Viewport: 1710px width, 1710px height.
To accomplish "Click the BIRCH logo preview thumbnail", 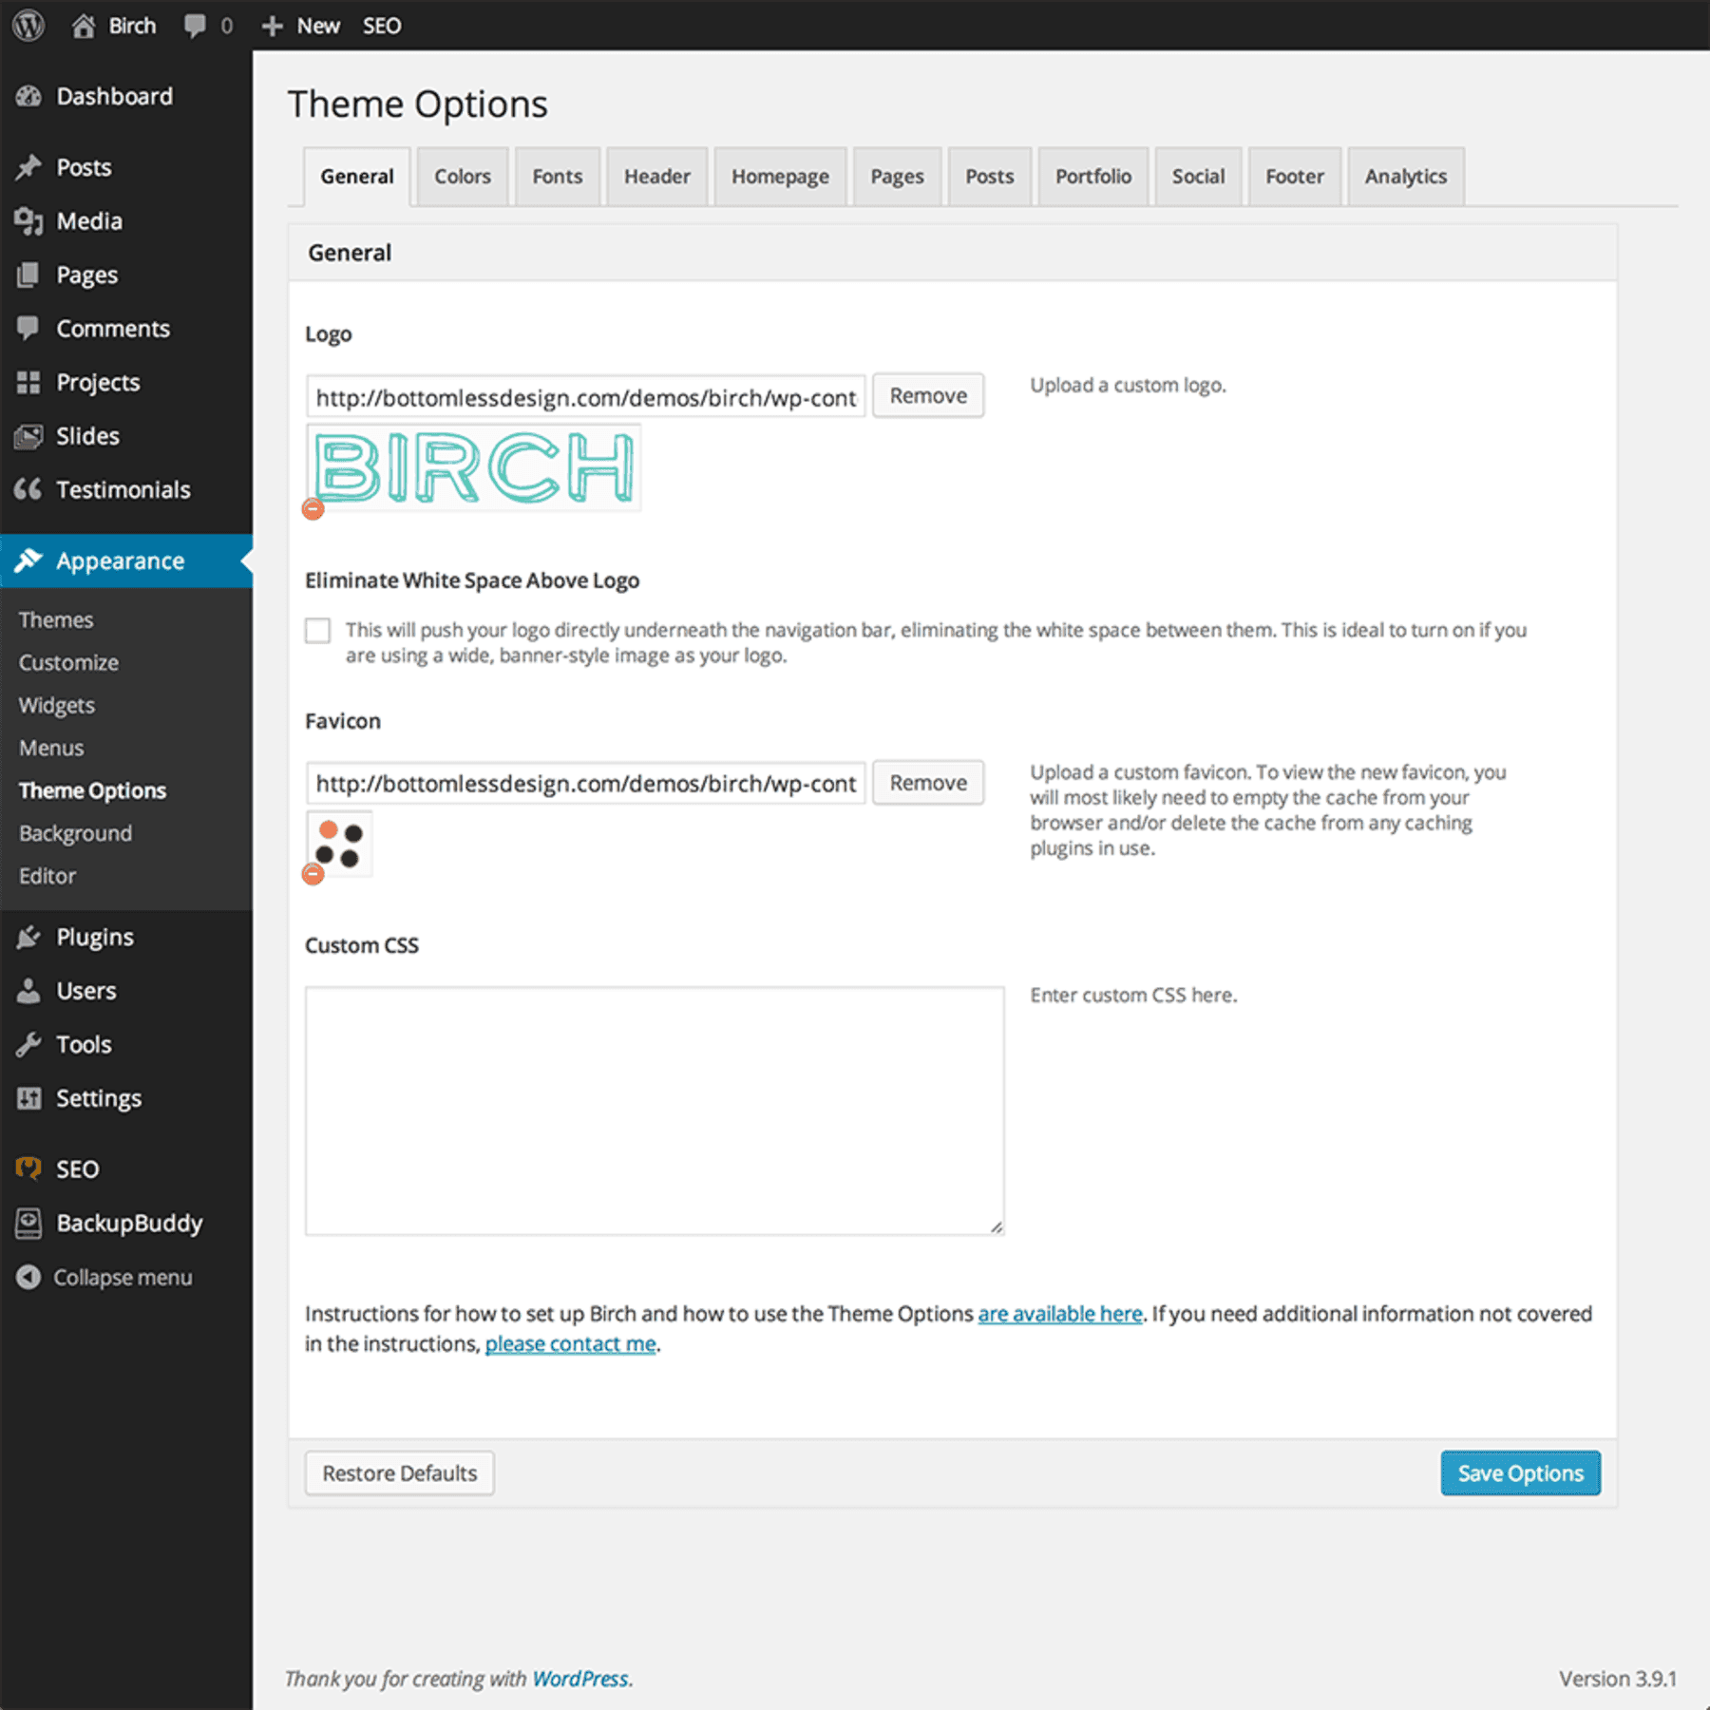I will click(474, 467).
